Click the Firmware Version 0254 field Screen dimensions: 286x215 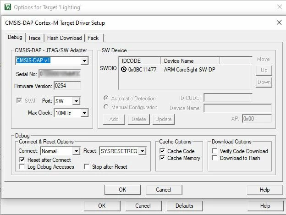click(67, 86)
